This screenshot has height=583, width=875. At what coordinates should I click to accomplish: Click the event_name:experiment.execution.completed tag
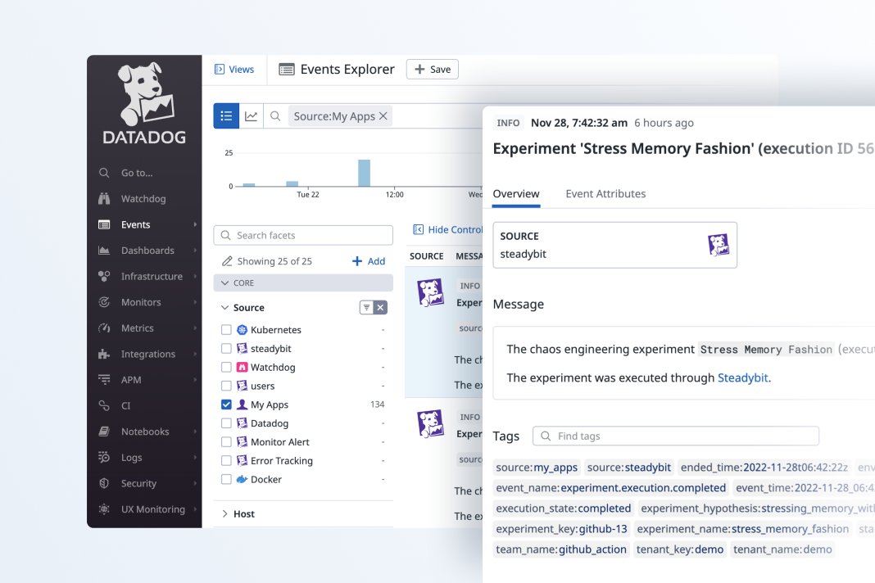click(x=611, y=488)
